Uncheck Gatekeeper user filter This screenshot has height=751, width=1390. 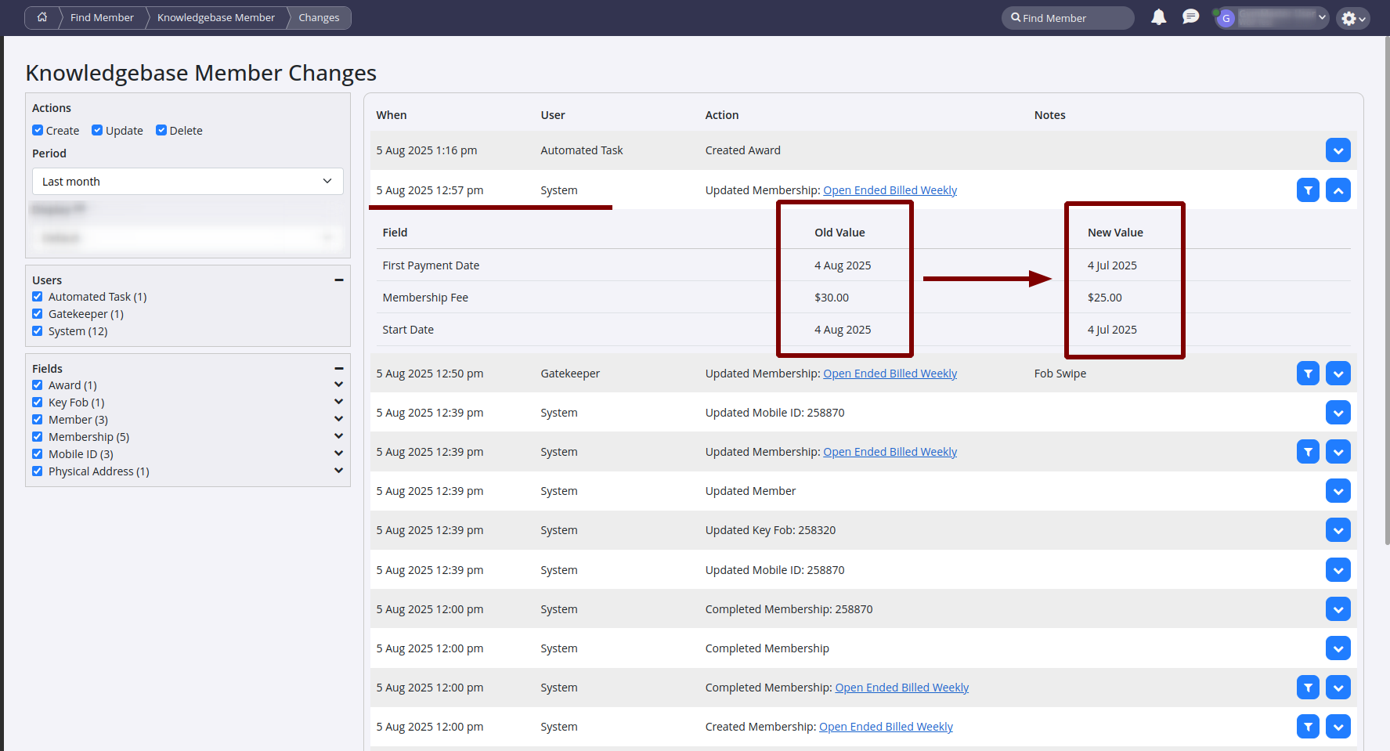tap(38, 314)
